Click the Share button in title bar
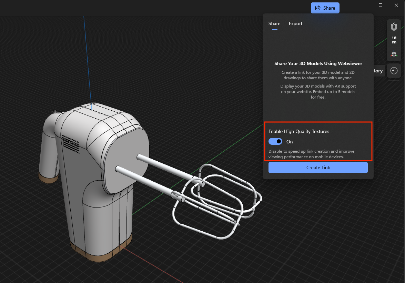Screen dimensions: 405x283 [x=325, y=8]
